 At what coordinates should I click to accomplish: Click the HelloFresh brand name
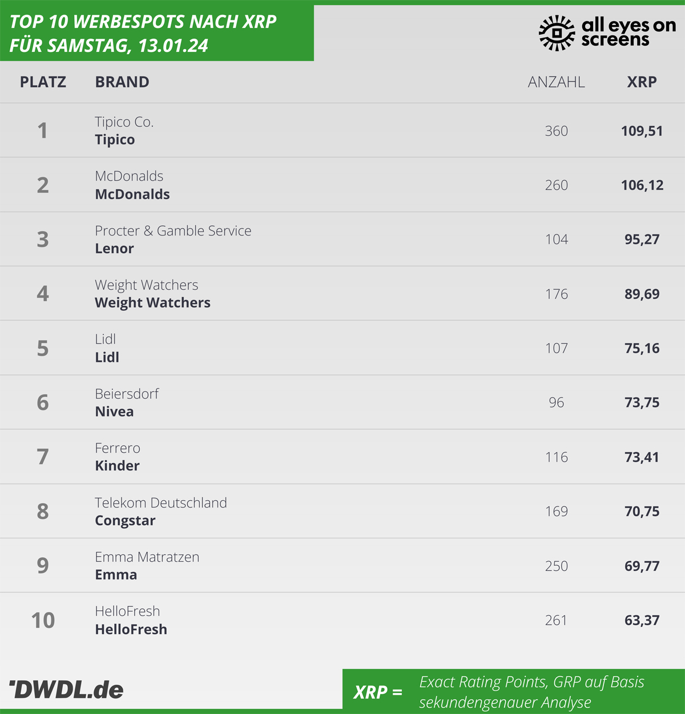click(131, 630)
